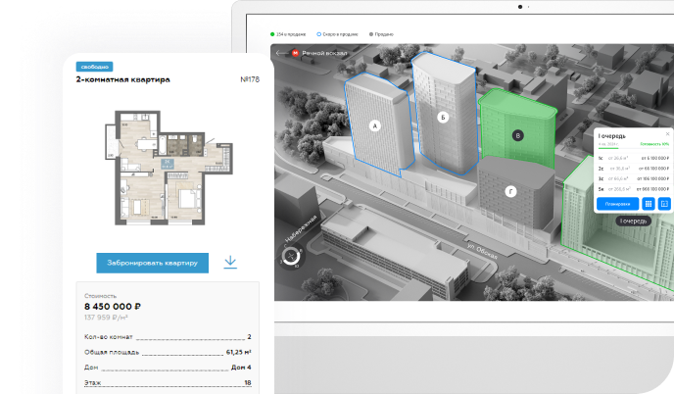Click the green in-sale legend dot
674x394 pixels.
272,34
